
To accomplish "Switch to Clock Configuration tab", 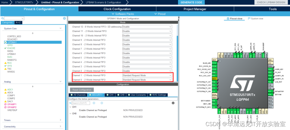I will [117, 9].
